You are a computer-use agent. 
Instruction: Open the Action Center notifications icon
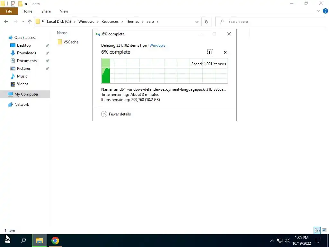coord(318,241)
